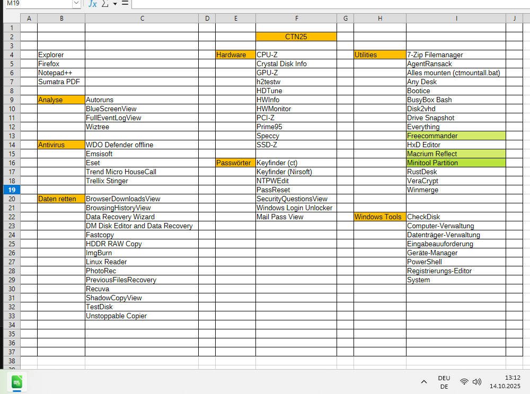Expand the Name Box dropdown arrow

click(76, 3)
